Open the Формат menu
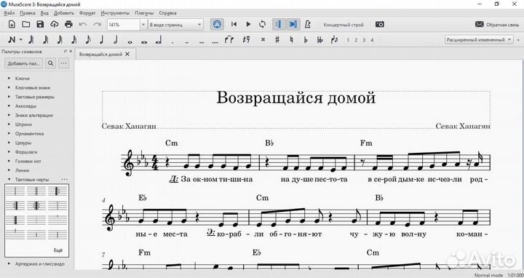 pos(87,13)
